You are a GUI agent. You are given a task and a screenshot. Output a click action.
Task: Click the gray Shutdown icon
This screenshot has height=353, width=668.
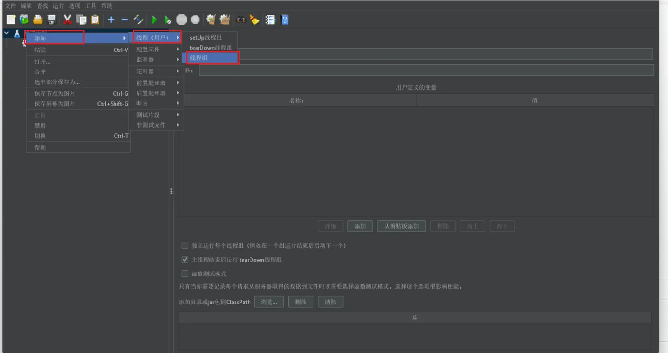[195, 20]
